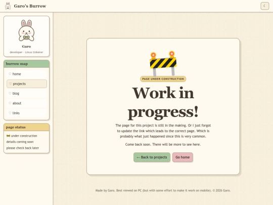Click the heart icon next to projects
This screenshot has width=273, height=205.
click(x=10, y=84)
